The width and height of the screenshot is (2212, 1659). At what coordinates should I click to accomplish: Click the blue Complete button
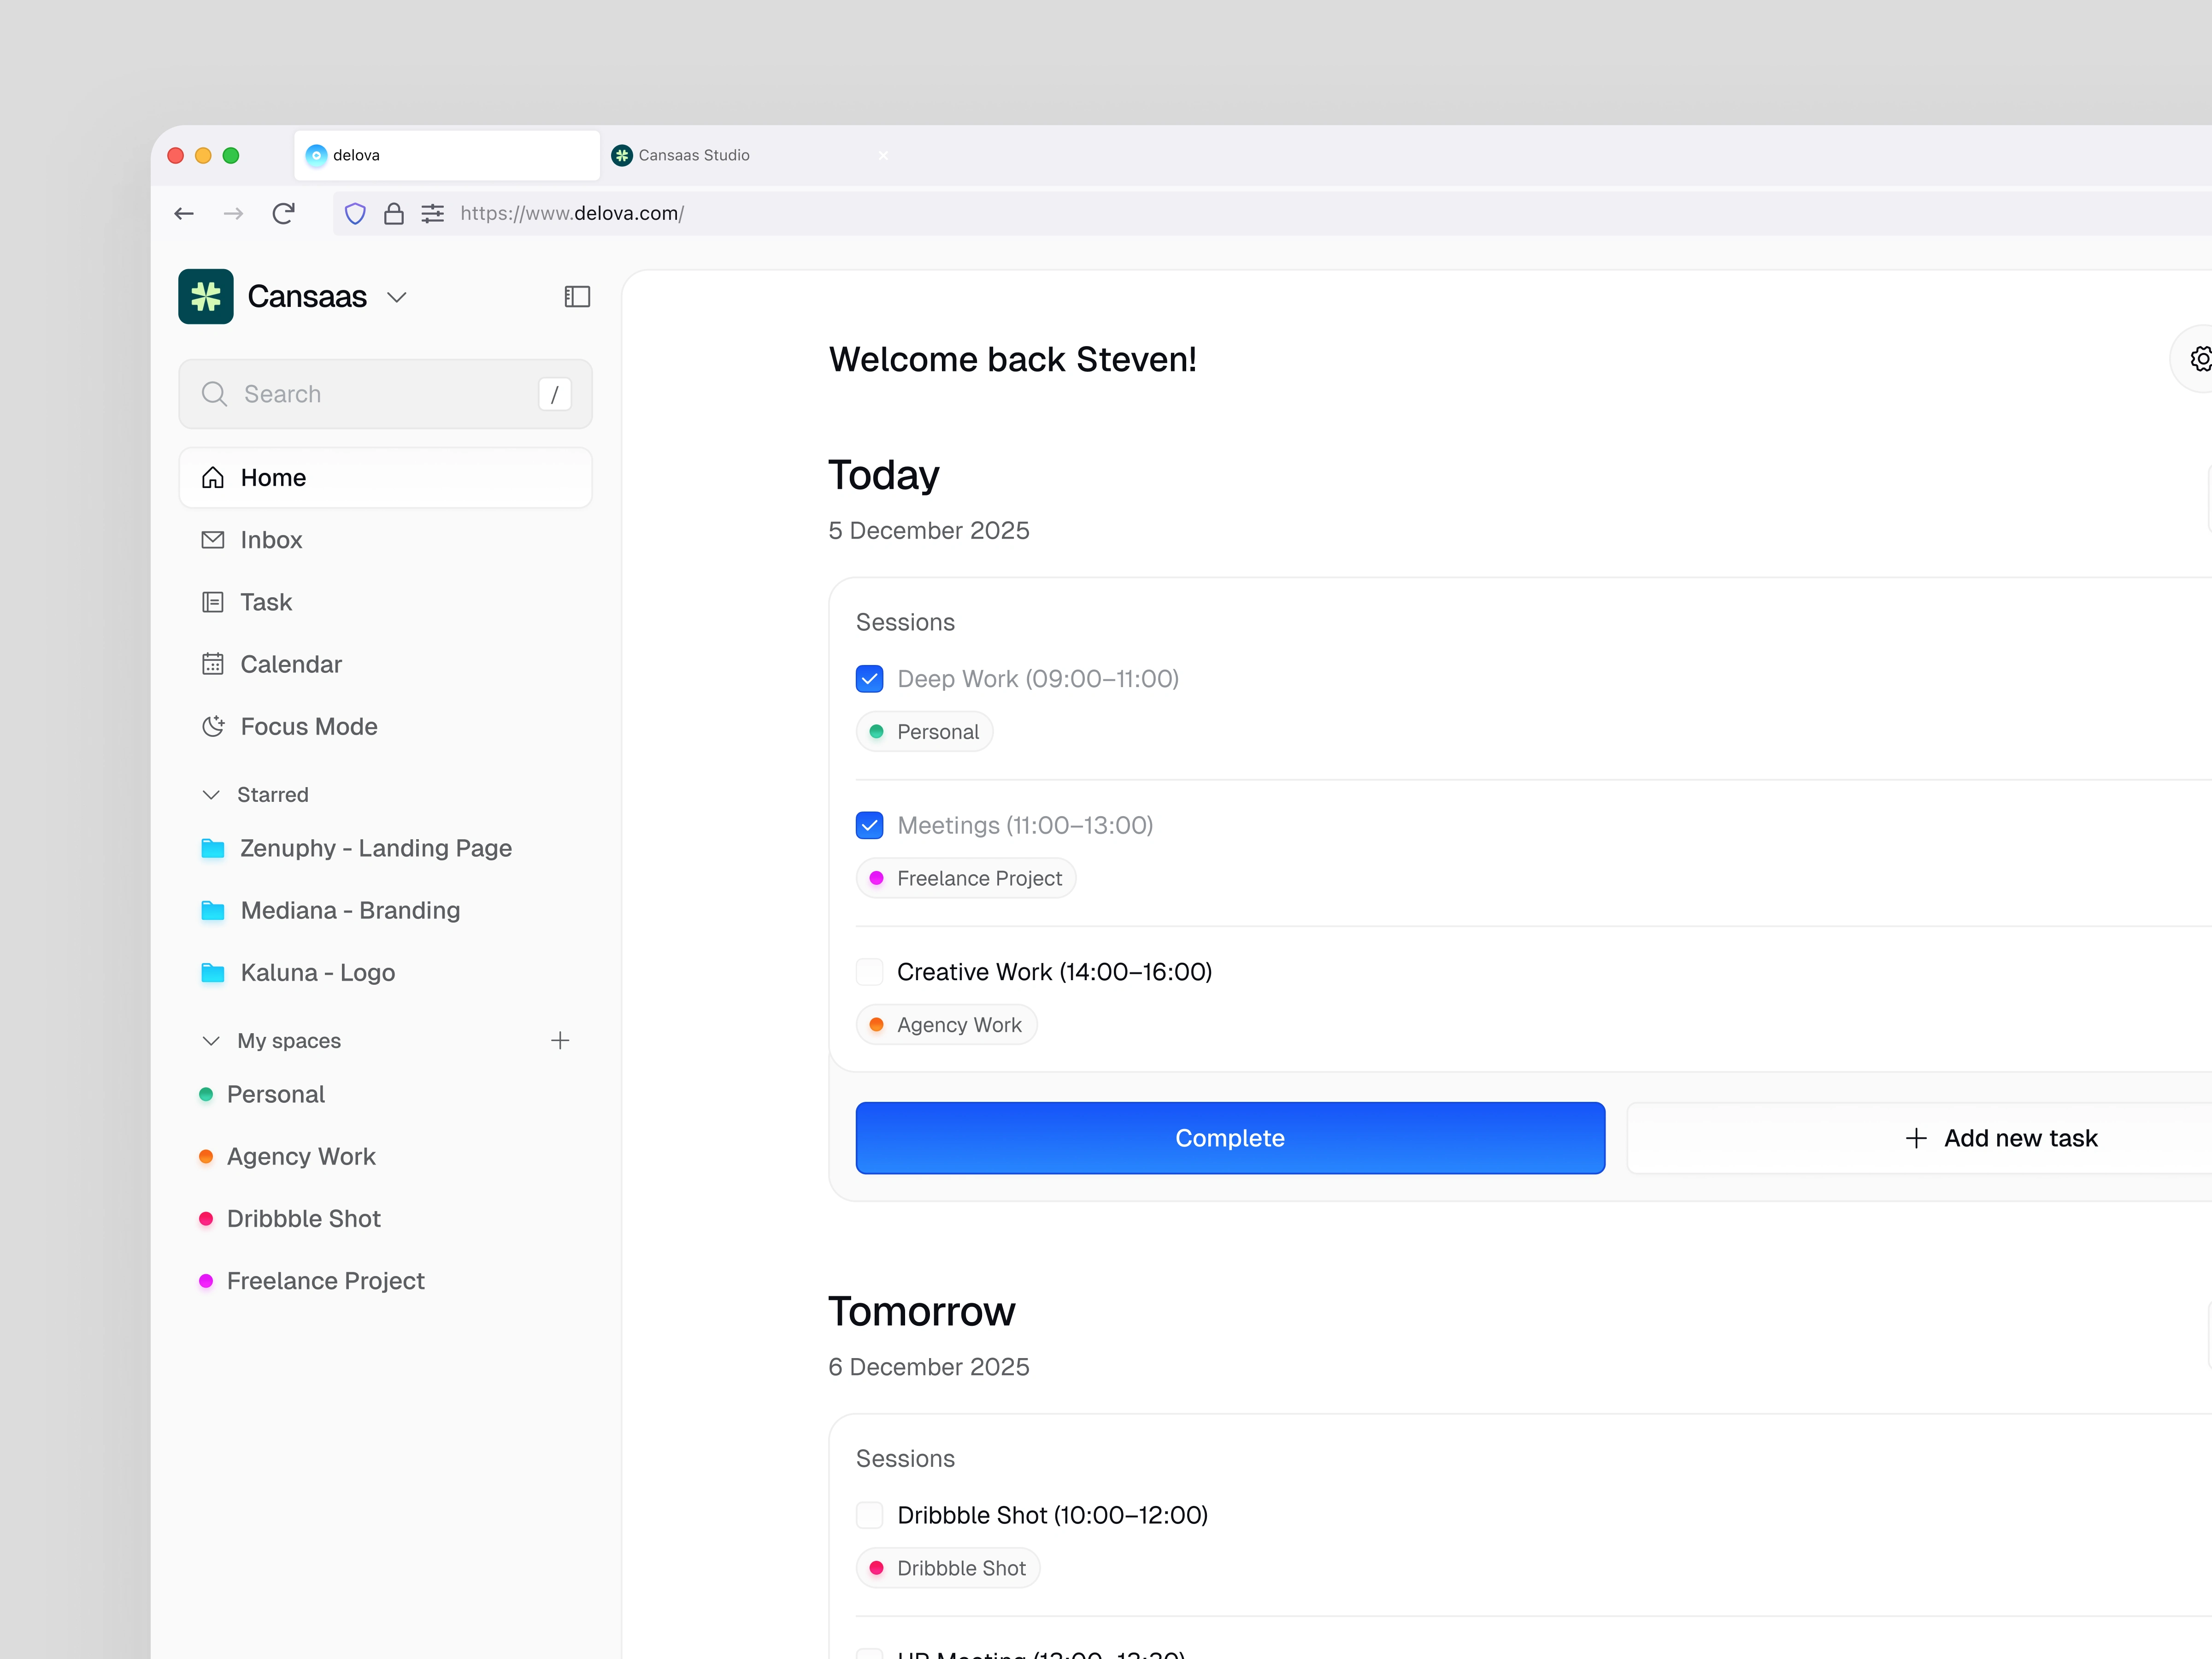coord(1229,1138)
